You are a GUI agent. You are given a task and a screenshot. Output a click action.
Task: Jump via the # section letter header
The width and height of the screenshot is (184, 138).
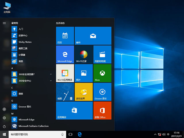[x=12, y=68]
